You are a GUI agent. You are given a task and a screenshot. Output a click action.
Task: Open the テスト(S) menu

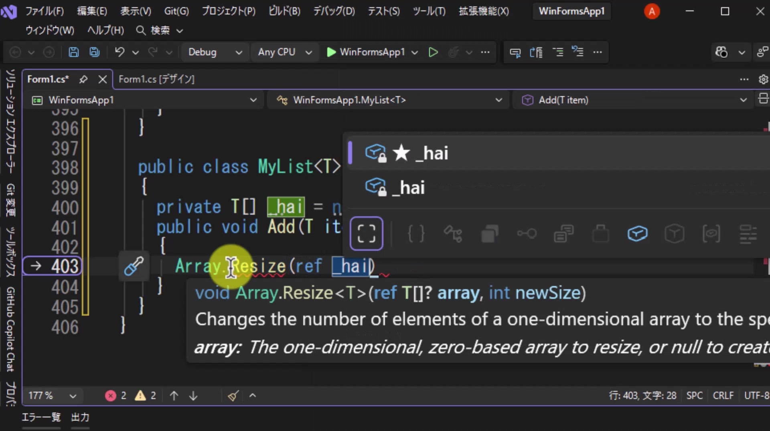pos(384,11)
